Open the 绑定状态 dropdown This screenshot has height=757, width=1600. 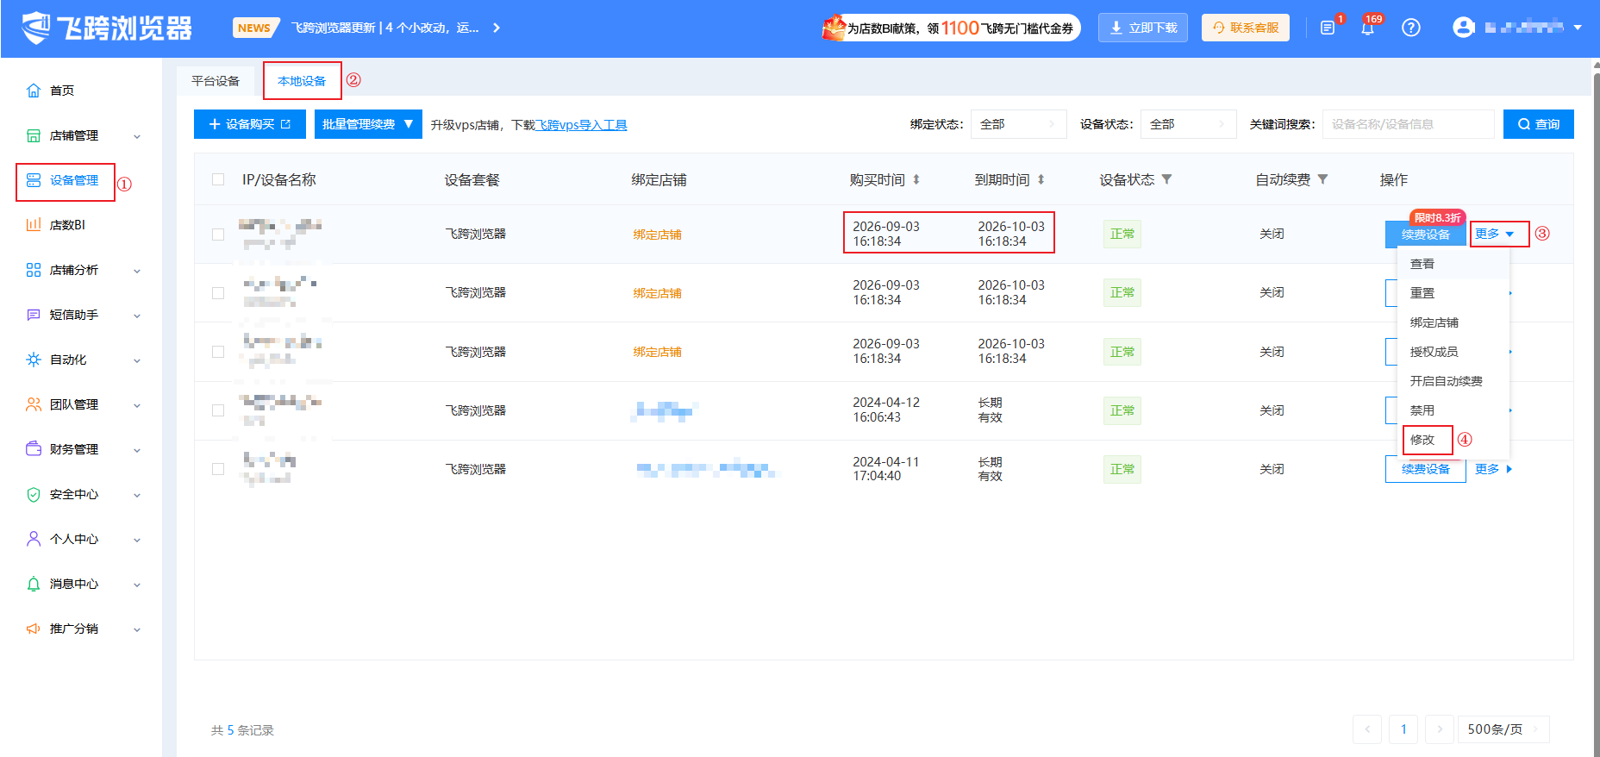tap(1018, 124)
